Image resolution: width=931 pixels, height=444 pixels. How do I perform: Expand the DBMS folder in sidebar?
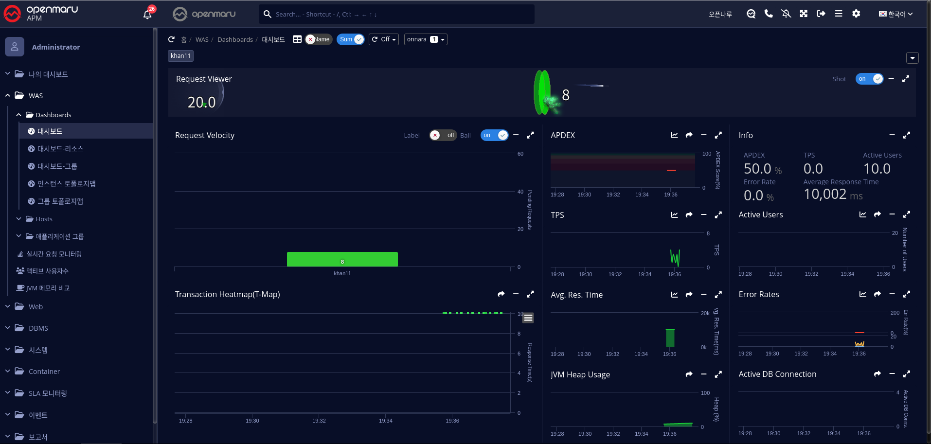coord(38,328)
